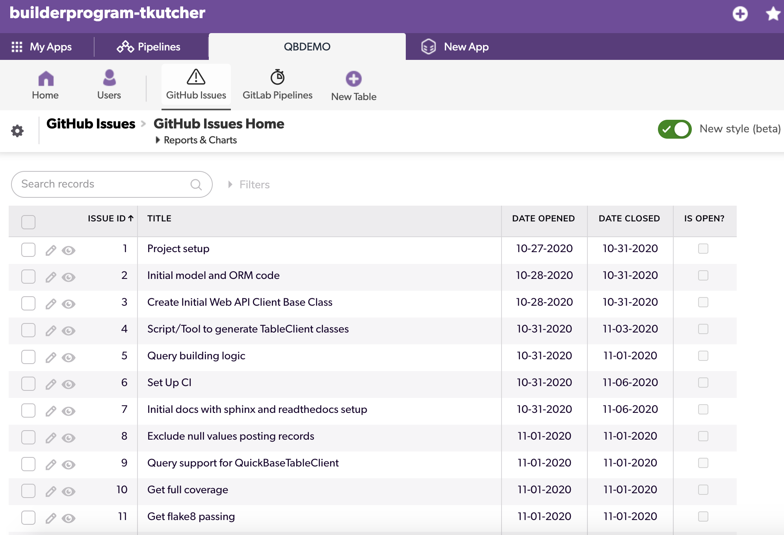Select the row checkbox for issue 2
Viewport: 784px width, 535px height.
click(x=28, y=277)
